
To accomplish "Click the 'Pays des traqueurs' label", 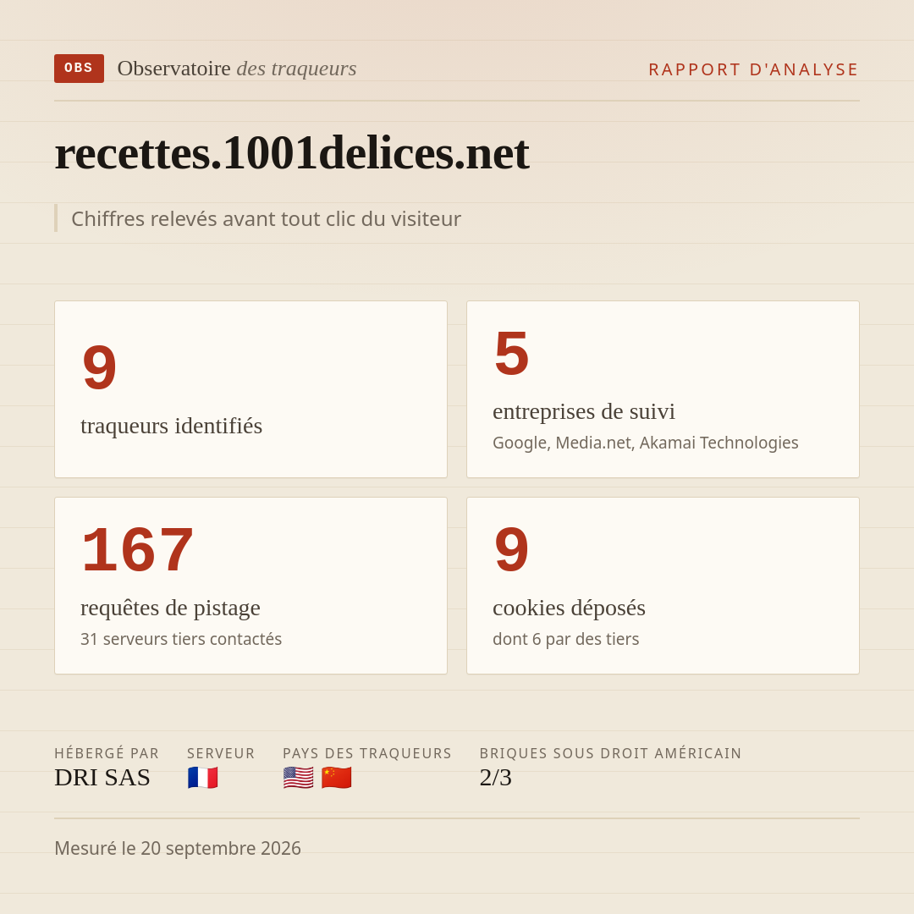I will click(367, 753).
